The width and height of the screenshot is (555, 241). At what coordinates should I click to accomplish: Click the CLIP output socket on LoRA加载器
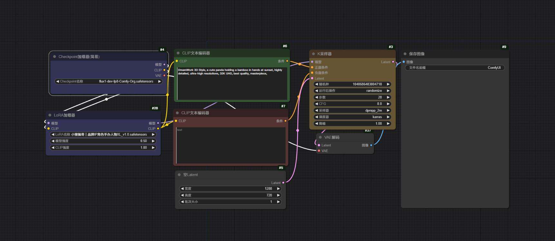[x=158, y=129]
